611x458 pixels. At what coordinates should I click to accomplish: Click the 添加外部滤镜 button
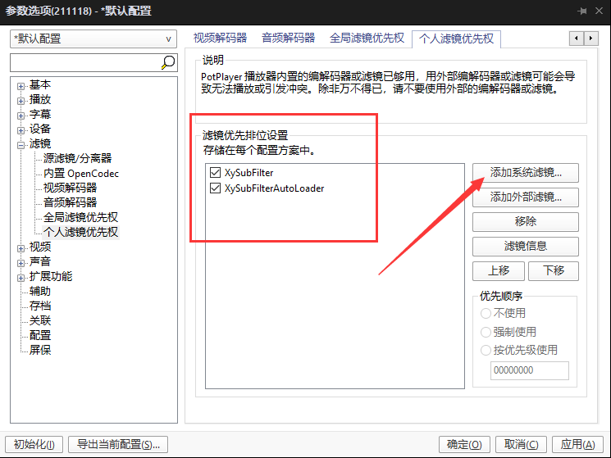(x=525, y=197)
